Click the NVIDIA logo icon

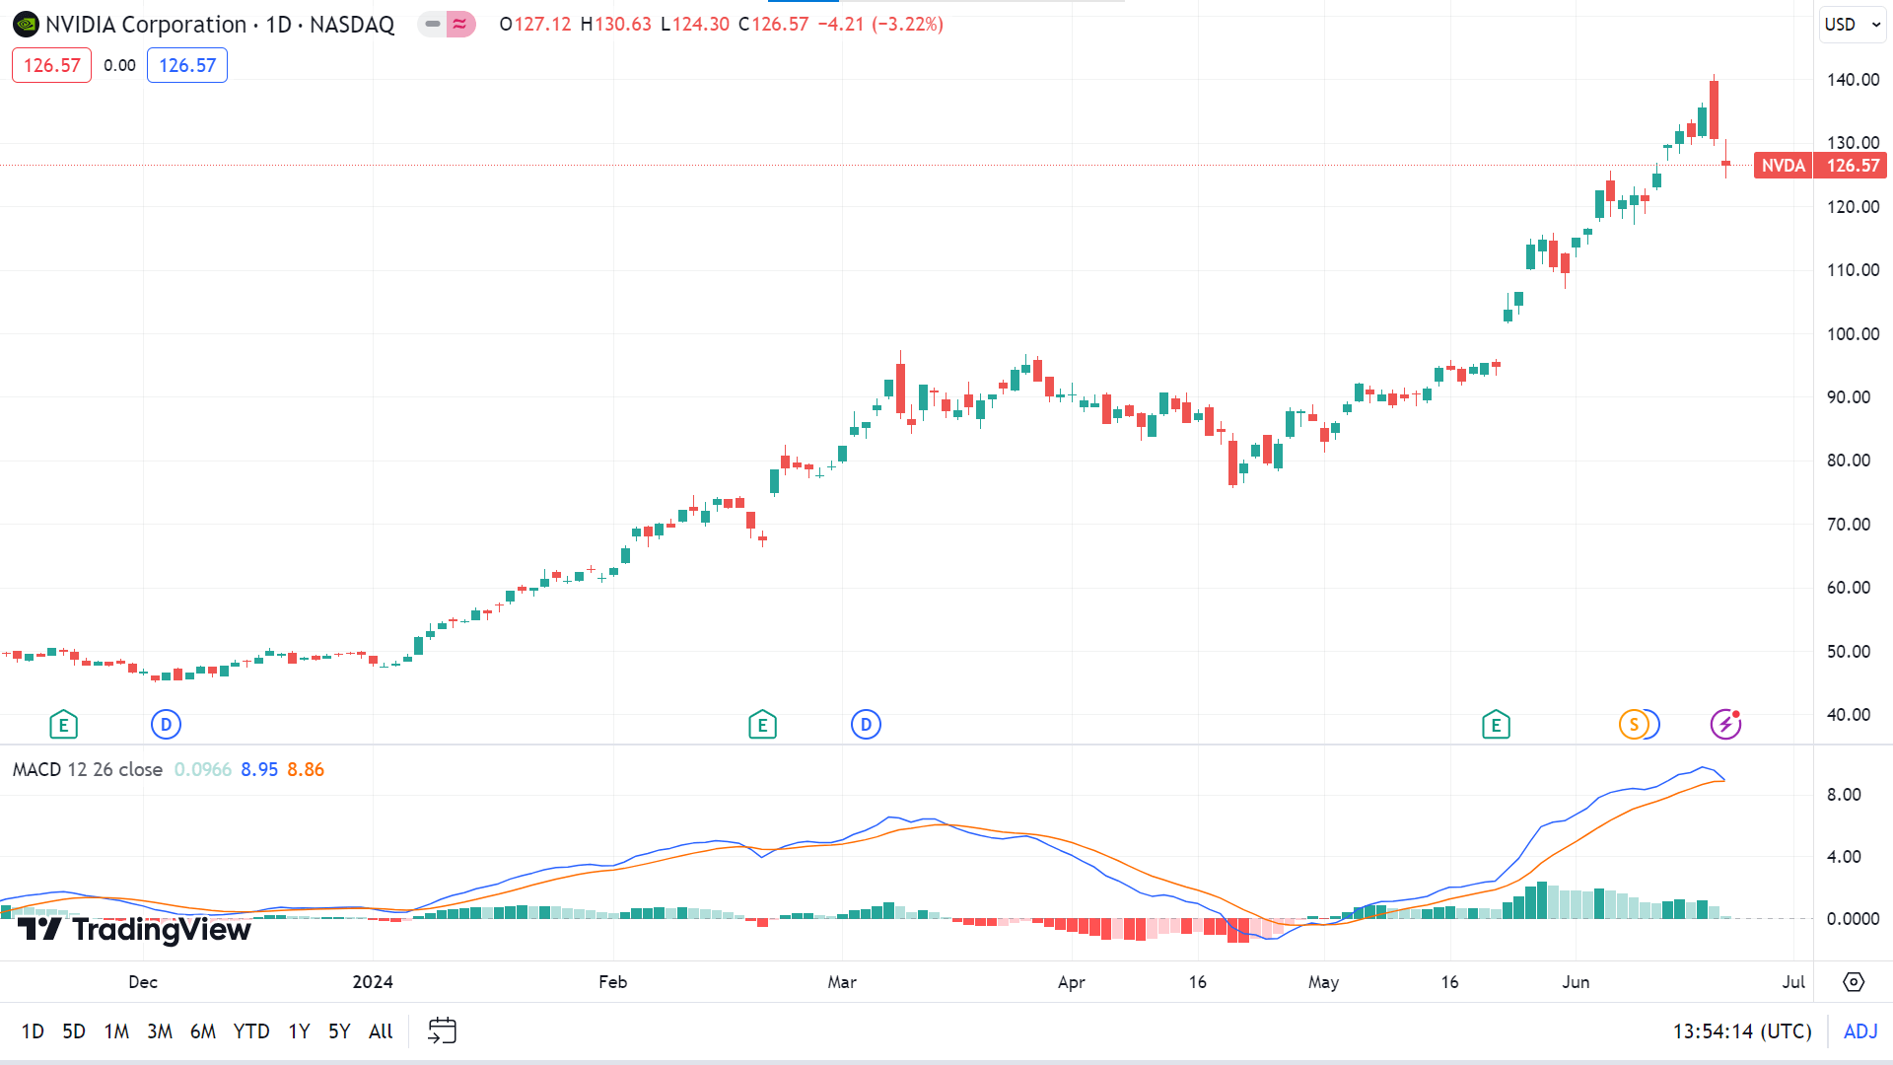(26, 24)
